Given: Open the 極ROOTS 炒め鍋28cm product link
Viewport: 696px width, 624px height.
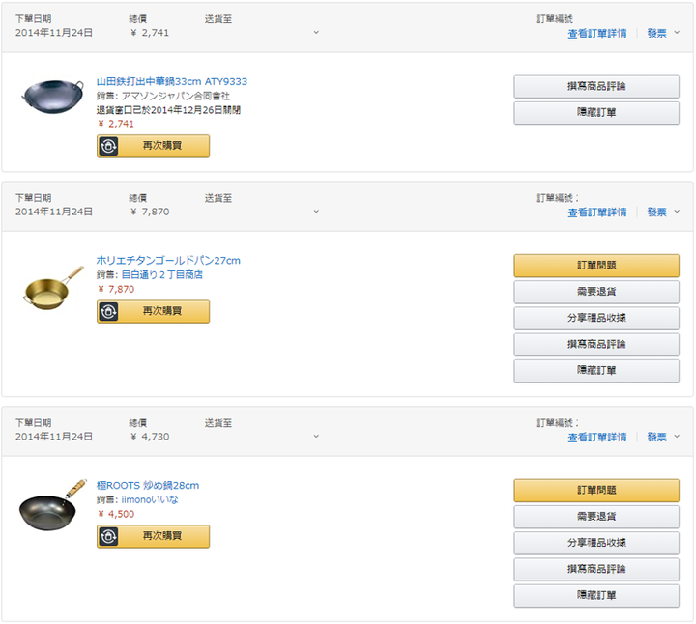Looking at the screenshot, I should point(147,485).
